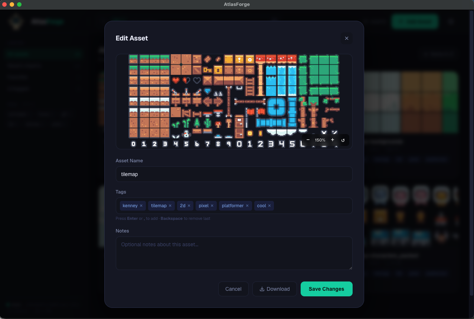Remove the 2d tag

(x=189, y=206)
